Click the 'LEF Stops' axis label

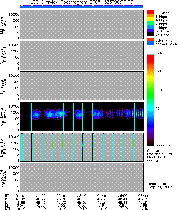point(2,25)
